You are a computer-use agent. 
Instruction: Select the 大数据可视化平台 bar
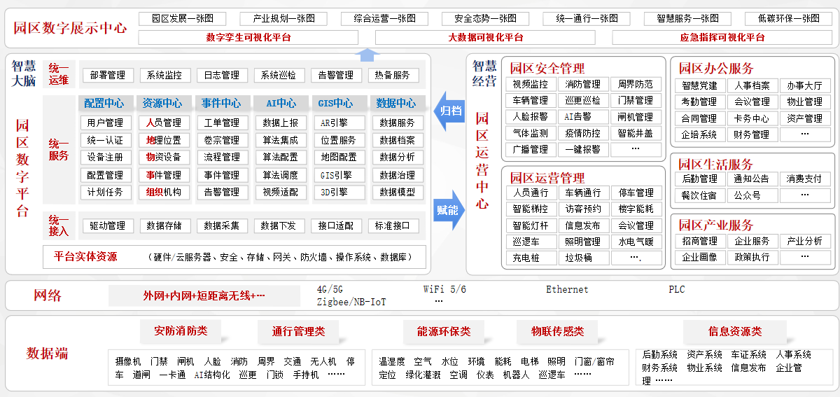point(486,37)
